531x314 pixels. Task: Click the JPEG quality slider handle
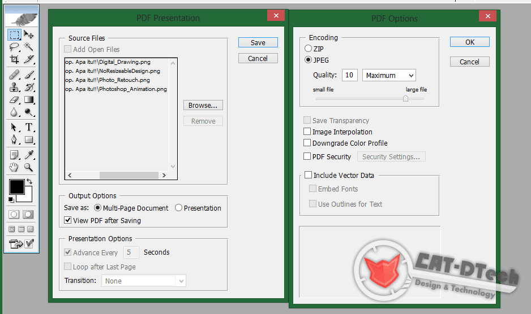click(x=405, y=98)
